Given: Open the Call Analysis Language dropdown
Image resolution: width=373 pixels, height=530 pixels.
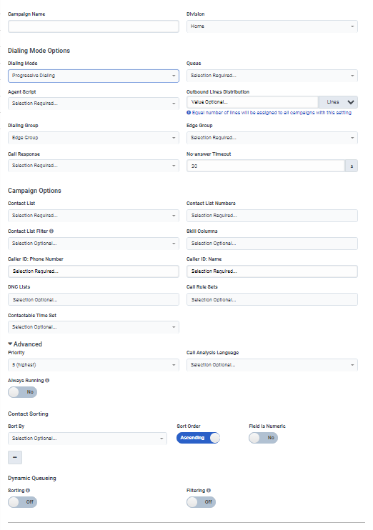Looking at the screenshot, I should click(x=272, y=365).
